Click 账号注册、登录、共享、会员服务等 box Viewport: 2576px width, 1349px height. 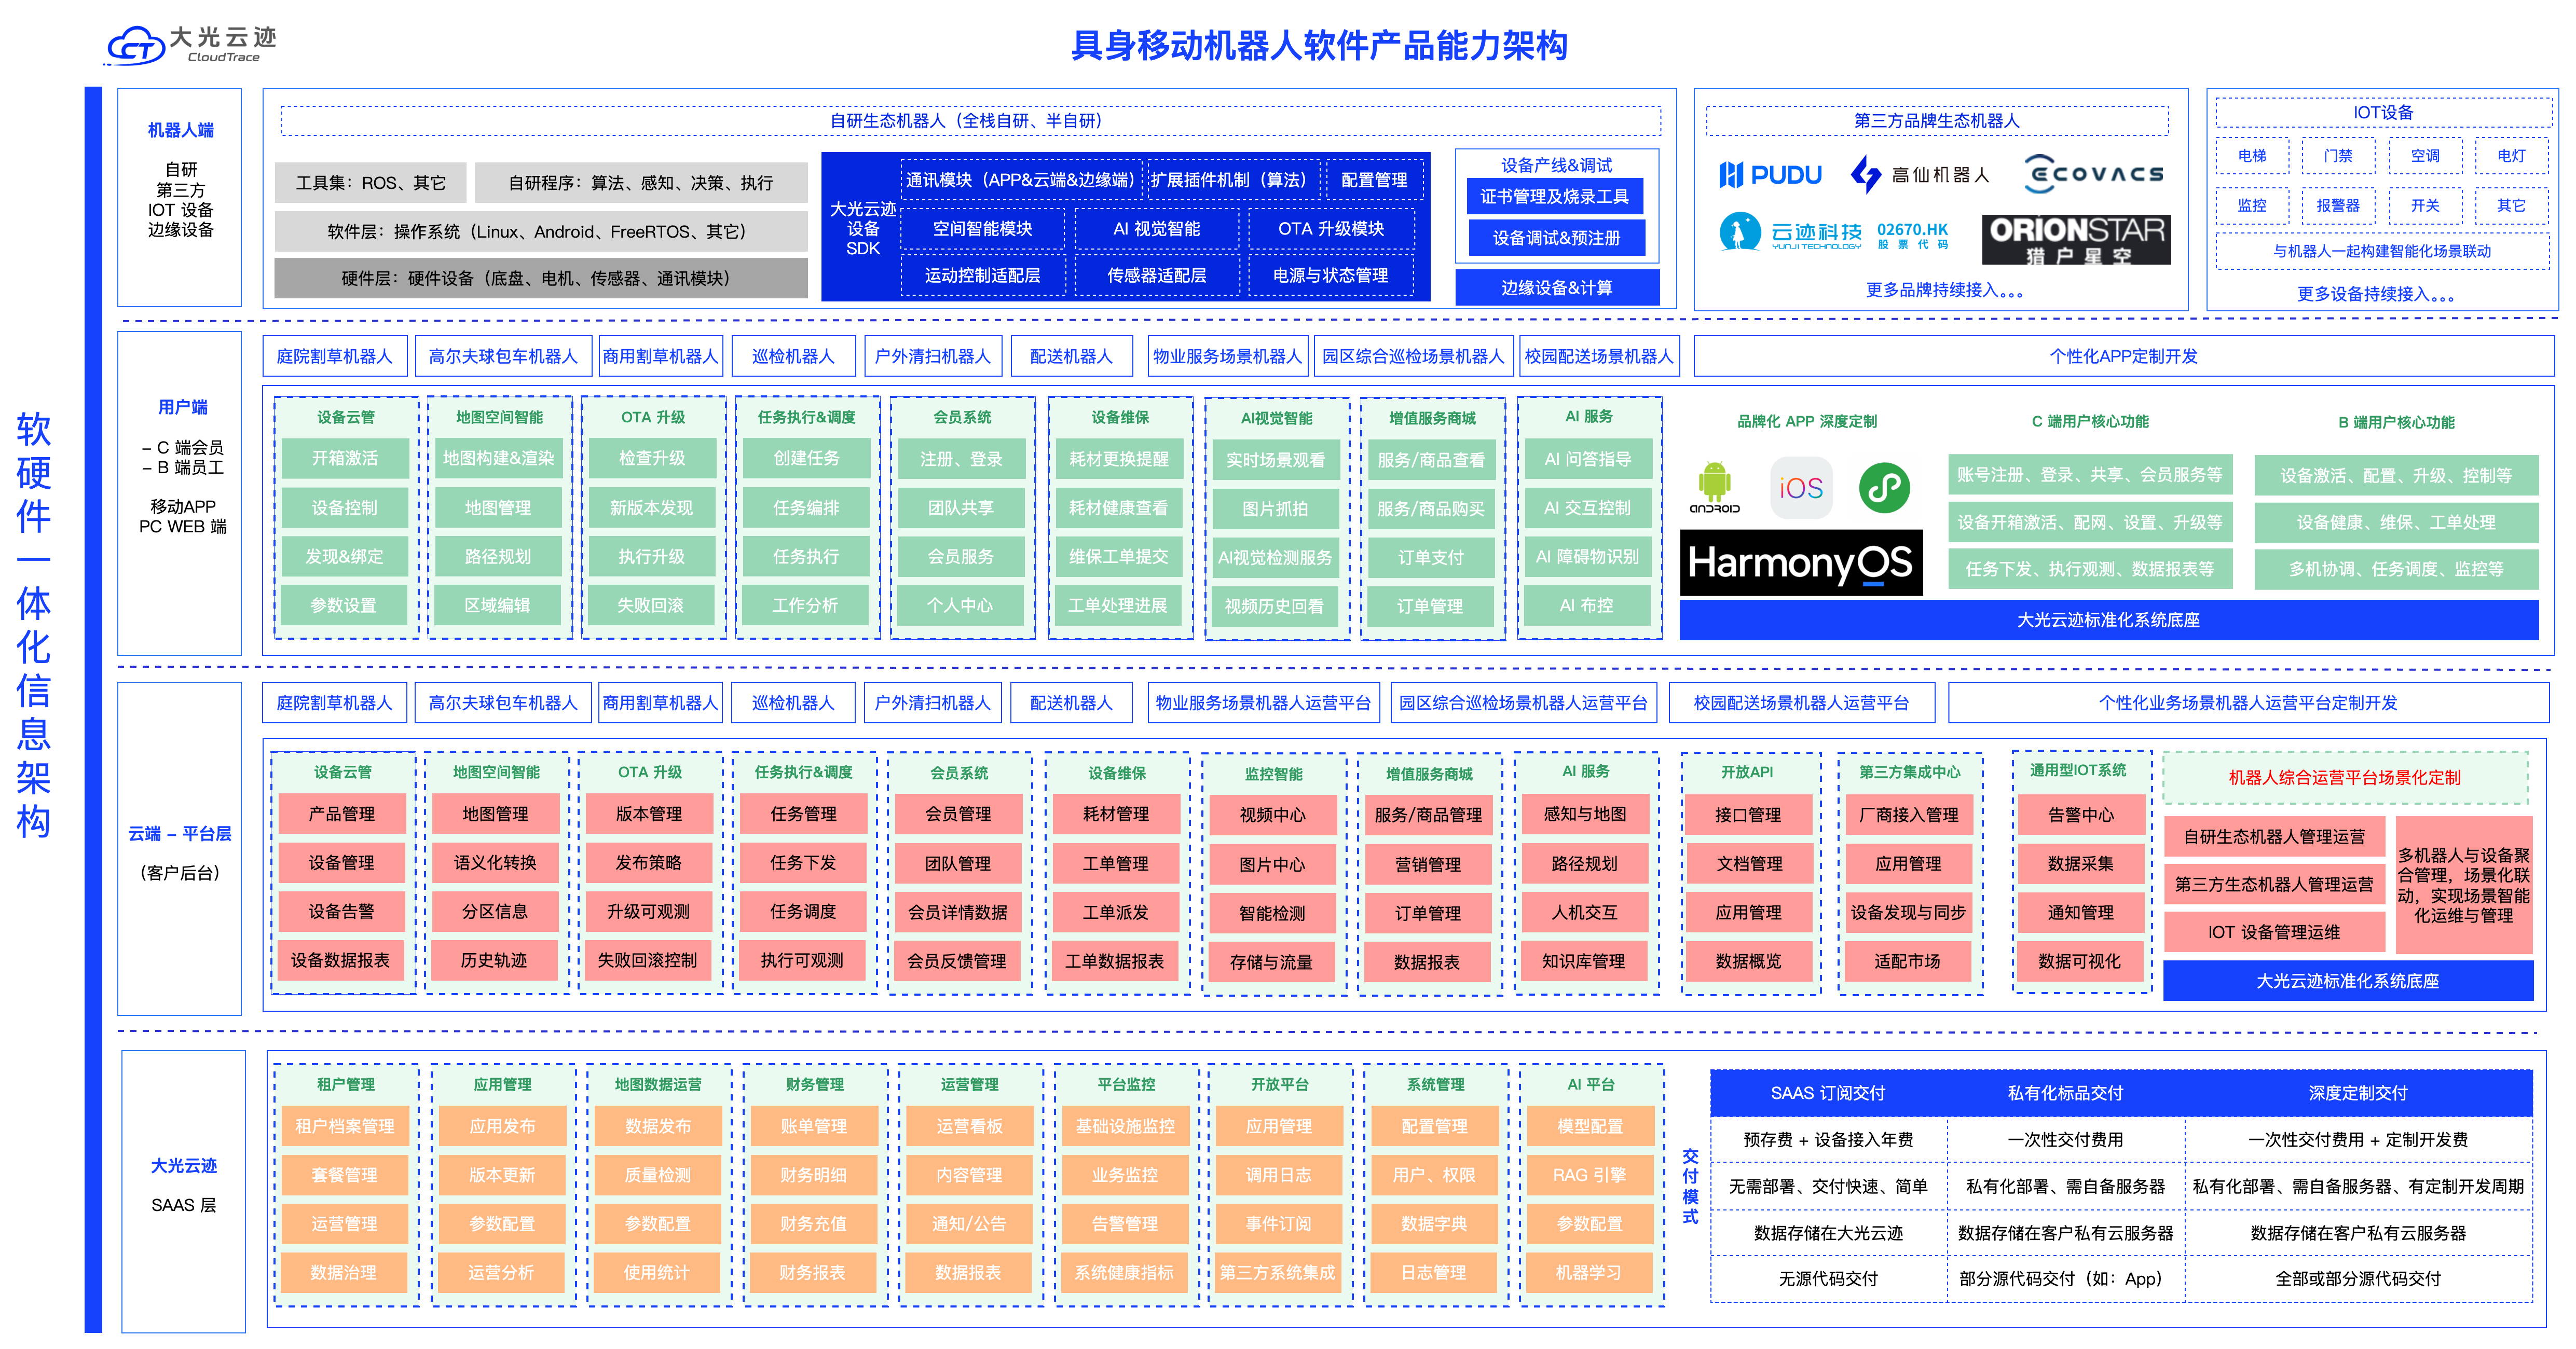coord(2089,475)
